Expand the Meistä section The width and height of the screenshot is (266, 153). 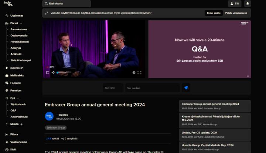click(x=21, y=124)
